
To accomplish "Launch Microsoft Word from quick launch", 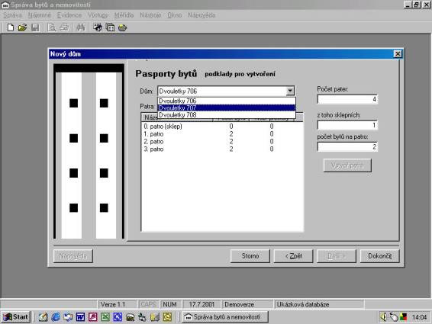I will (x=80, y=317).
